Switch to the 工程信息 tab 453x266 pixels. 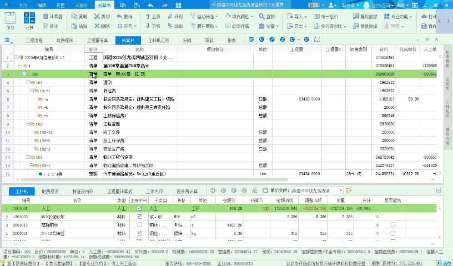[34, 40]
